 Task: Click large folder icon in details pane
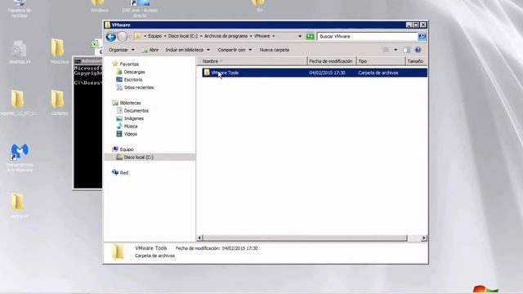(118, 252)
